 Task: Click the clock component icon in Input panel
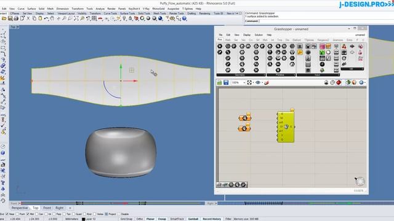(x=322, y=64)
